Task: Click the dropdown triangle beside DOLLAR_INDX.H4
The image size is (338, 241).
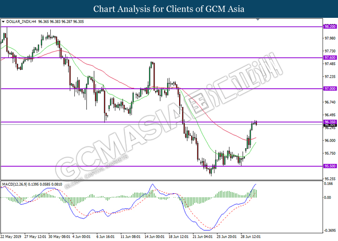Action: 3,22
